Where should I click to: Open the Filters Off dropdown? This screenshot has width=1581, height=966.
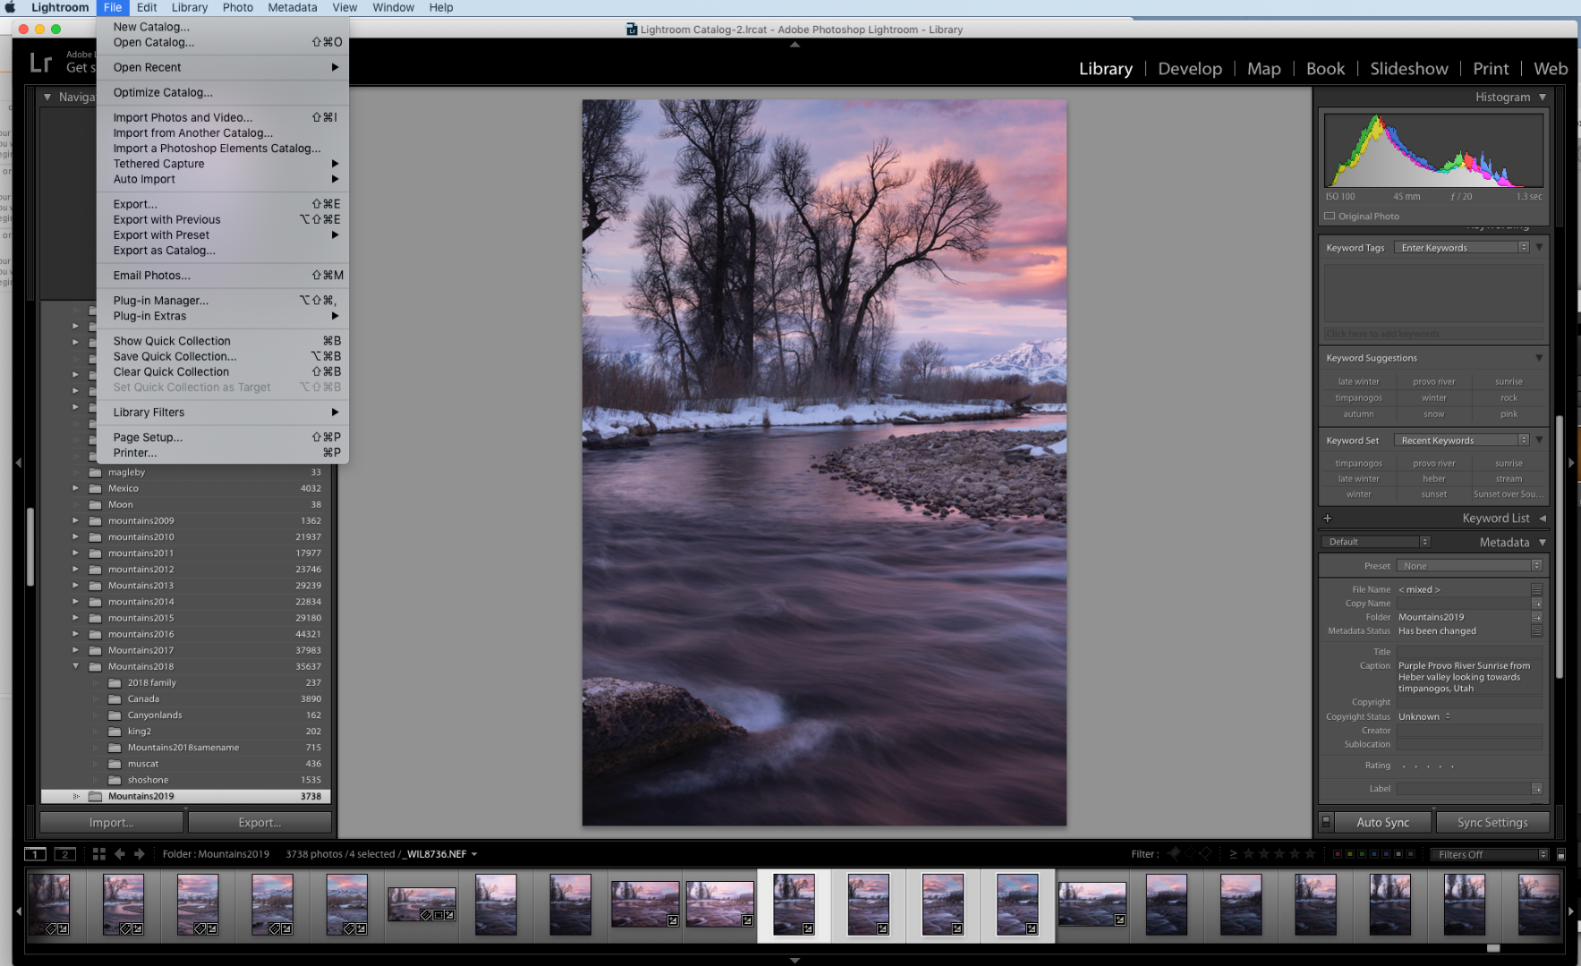[x=1489, y=854]
